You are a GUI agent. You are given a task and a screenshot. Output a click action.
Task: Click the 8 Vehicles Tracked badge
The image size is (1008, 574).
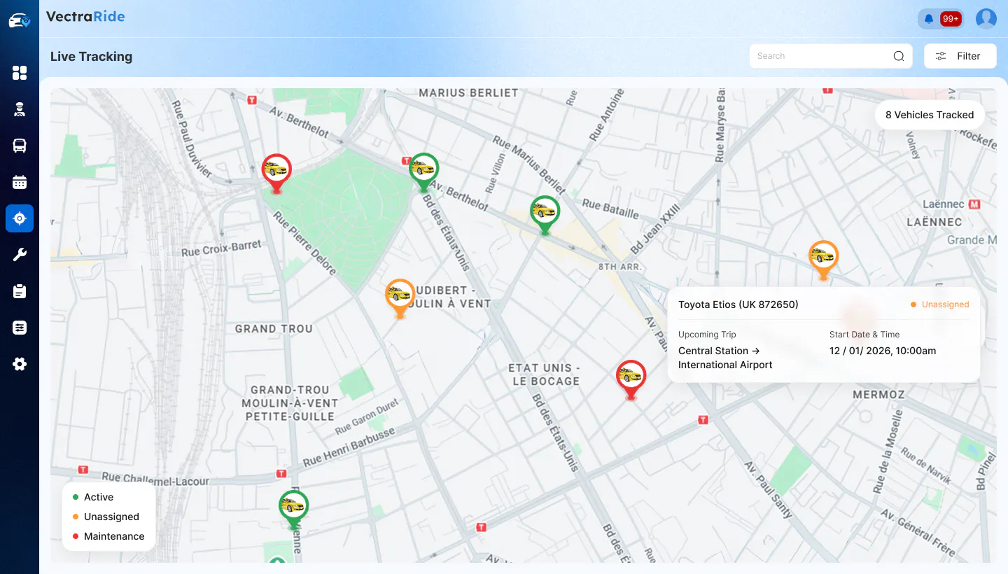click(930, 115)
